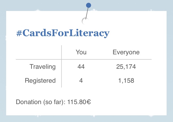Click the horizontal table header line
This screenshot has width=173, height=122.
tap(84, 59)
